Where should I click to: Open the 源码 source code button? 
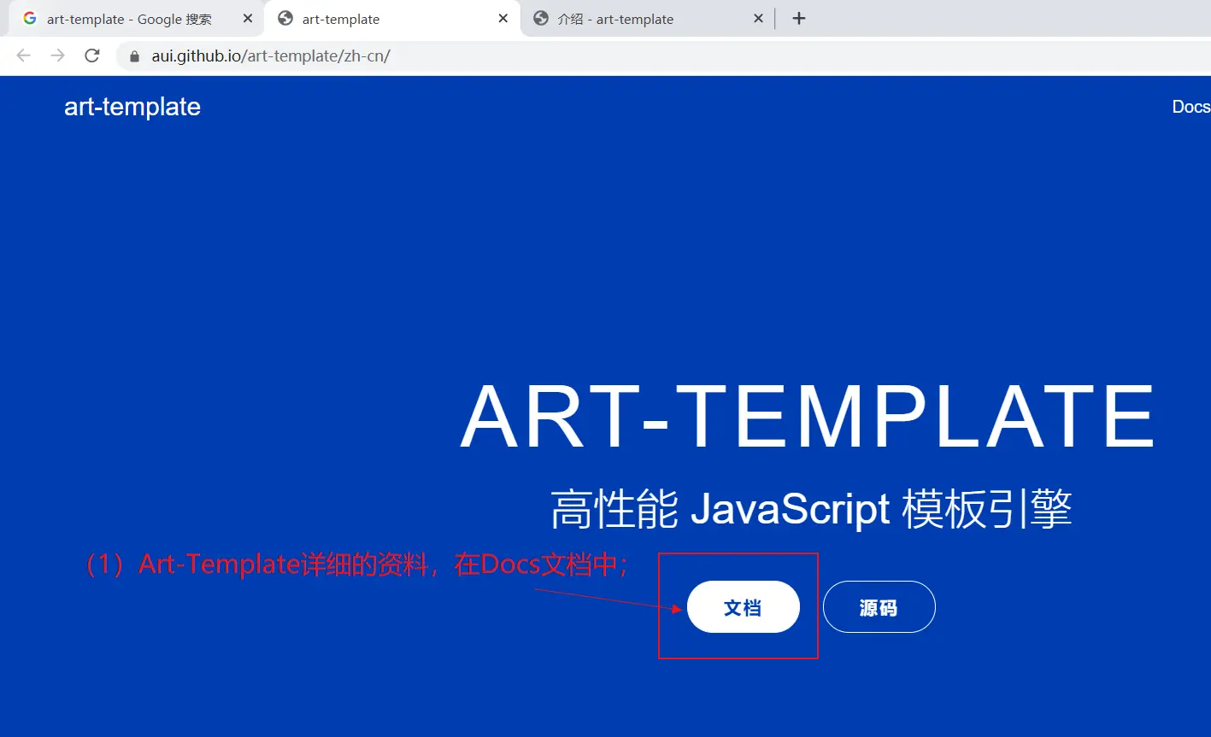pos(879,607)
